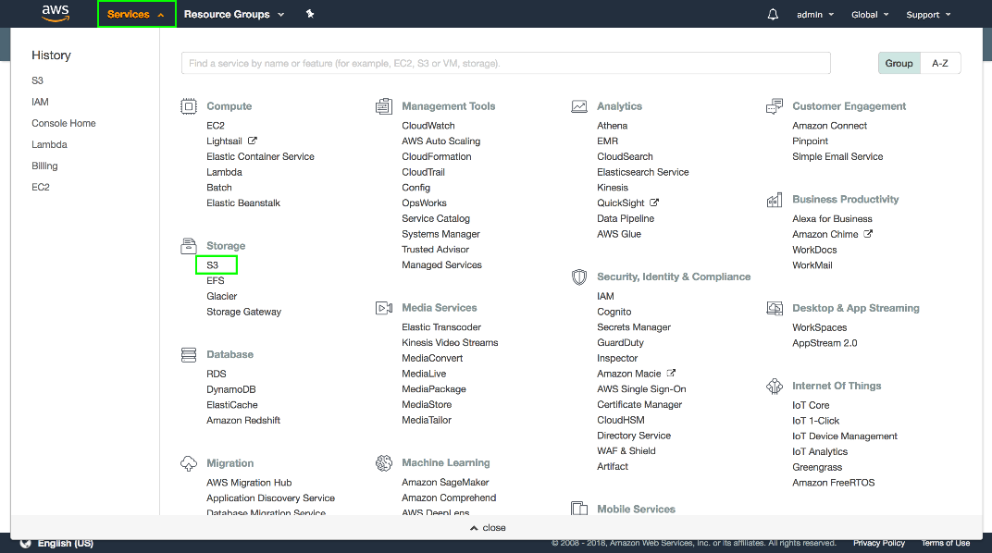
Task: Open the Global region dropdown
Action: (x=870, y=15)
